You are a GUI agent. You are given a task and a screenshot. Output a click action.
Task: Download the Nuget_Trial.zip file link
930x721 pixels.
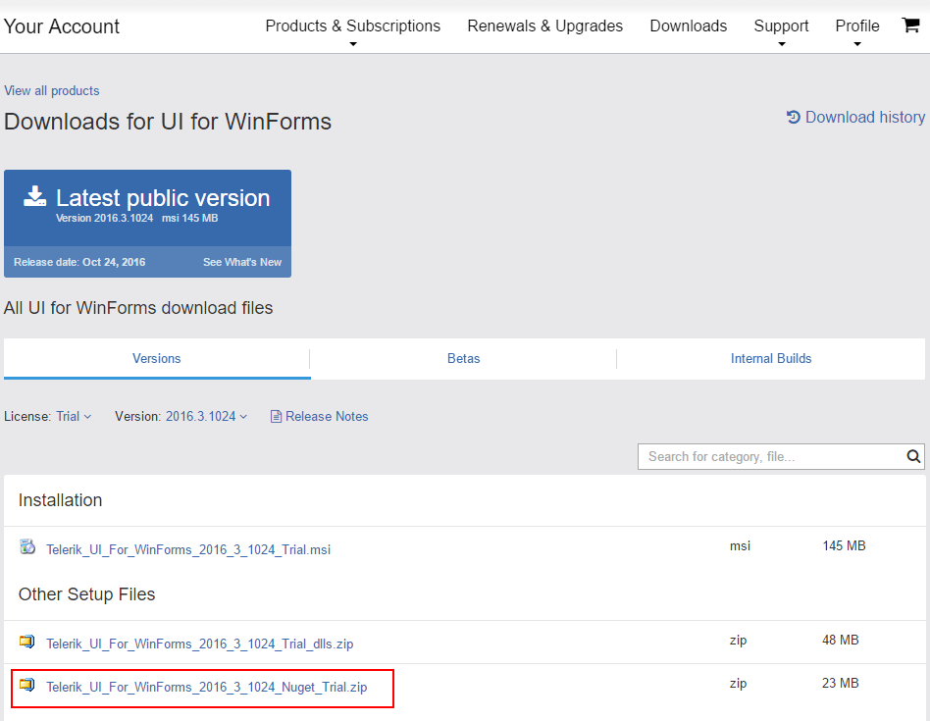coord(206,688)
